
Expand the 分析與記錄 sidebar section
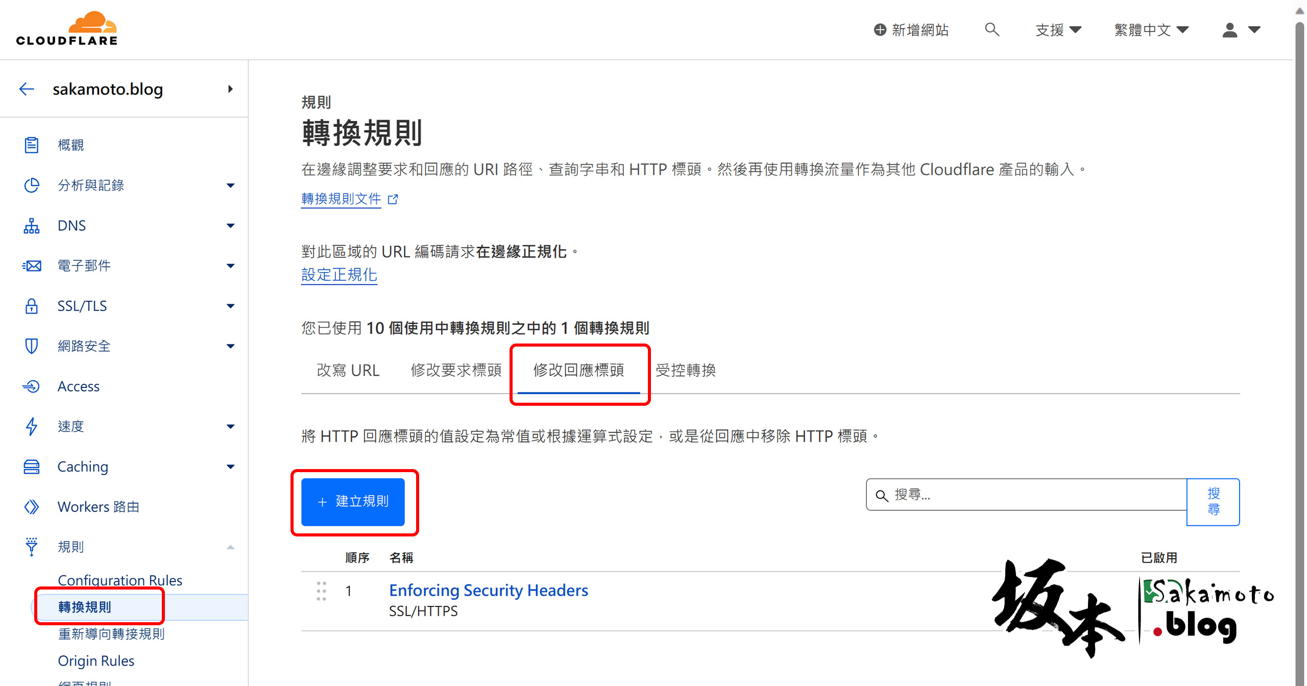tap(230, 185)
